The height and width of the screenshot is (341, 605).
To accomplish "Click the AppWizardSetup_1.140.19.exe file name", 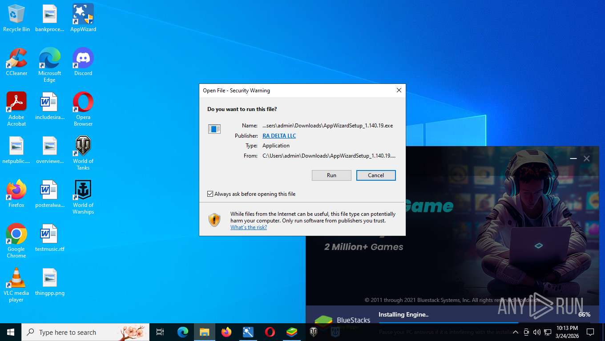I will point(328,126).
